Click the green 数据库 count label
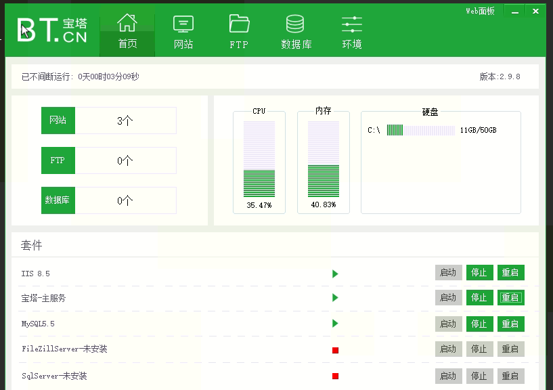The image size is (553, 390). click(58, 200)
